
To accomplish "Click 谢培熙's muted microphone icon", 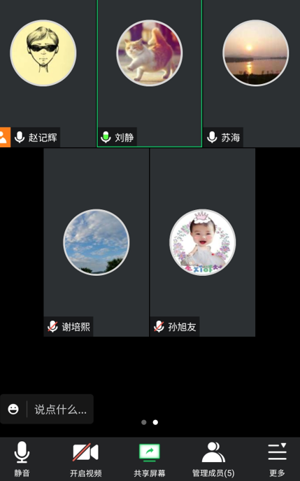I will [52, 326].
